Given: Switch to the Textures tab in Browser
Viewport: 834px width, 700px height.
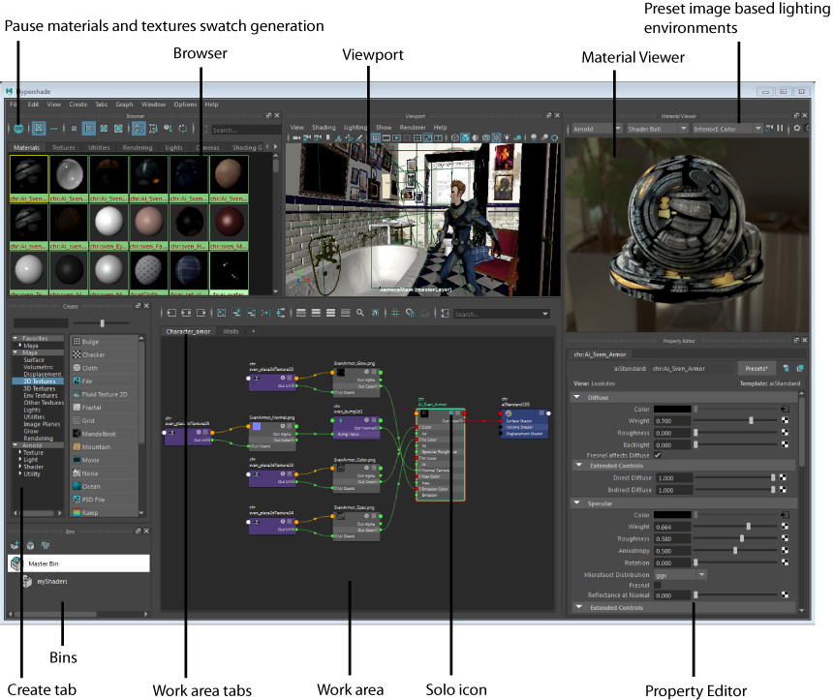Looking at the screenshot, I should (63, 148).
